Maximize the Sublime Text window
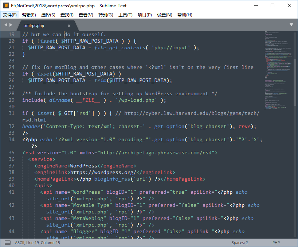Screen dimensions: 298x247 click(272, 5)
